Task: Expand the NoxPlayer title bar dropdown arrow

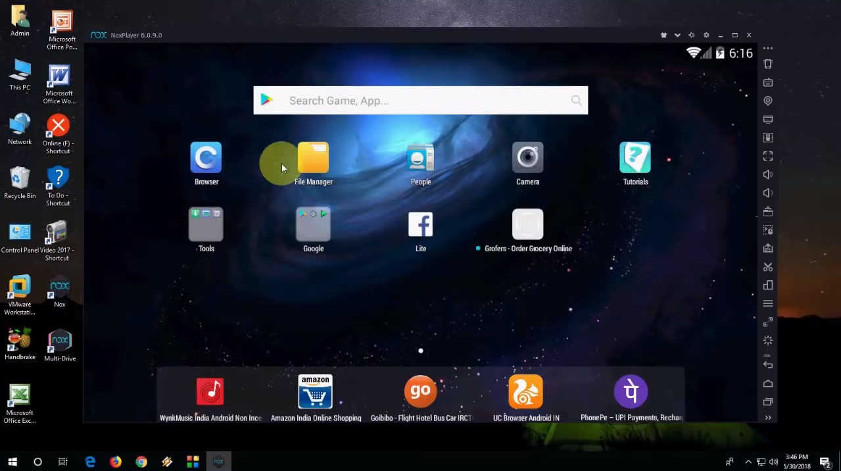Action: pyautogui.click(x=677, y=35)
